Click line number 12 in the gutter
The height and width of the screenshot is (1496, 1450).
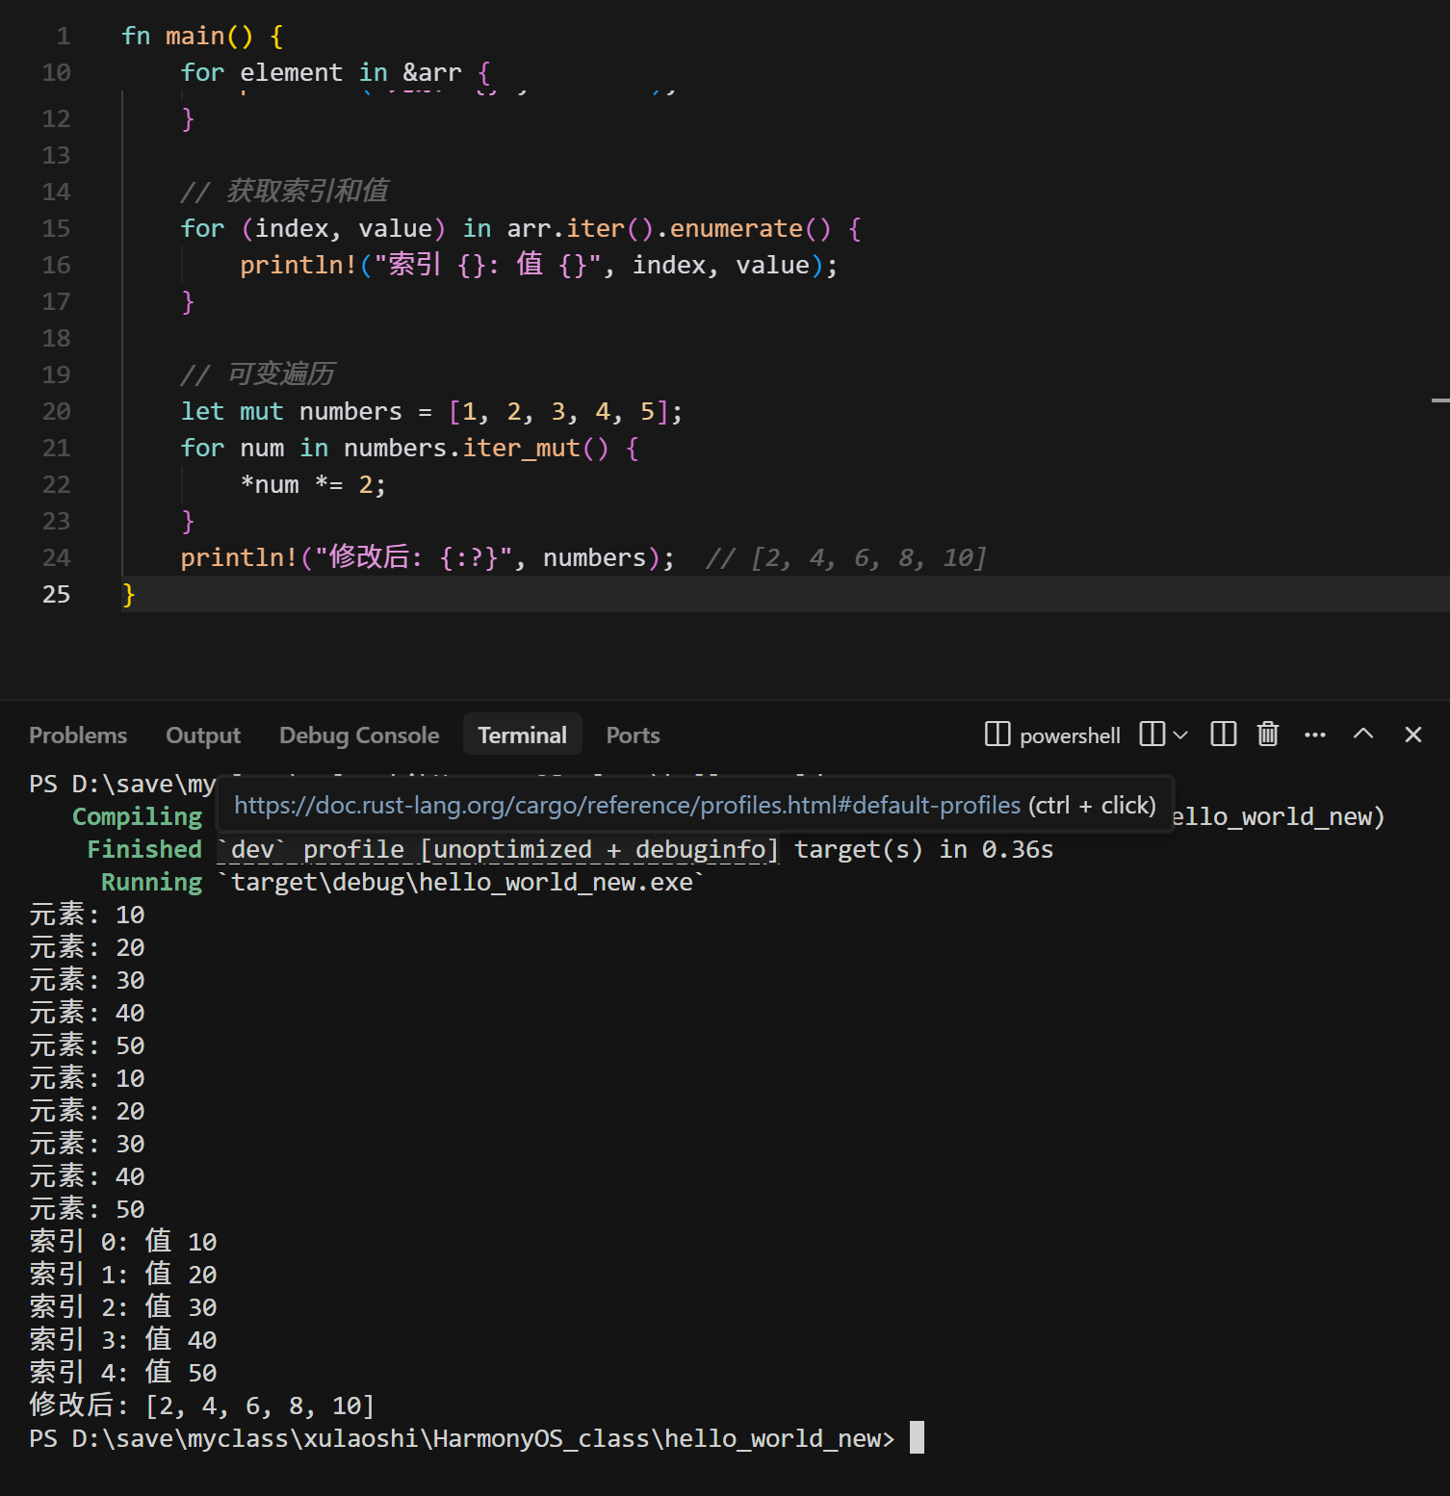pyautogui.click(x=56, y=119)
